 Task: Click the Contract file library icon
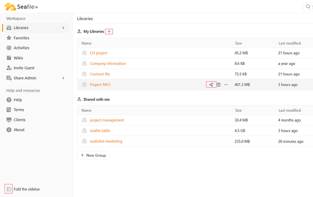(x=84, y=74)
